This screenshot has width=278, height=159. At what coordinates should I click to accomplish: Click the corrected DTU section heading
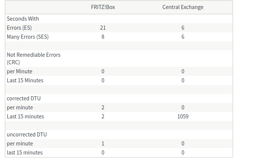pyautogui.click(x=24, y=98)
